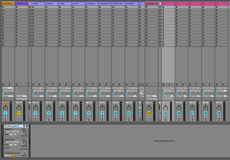The height and width of the screenshot is (160, 230).
Task: Click the DIGITONE group unfold icon
Action: [x=156, y=3]
